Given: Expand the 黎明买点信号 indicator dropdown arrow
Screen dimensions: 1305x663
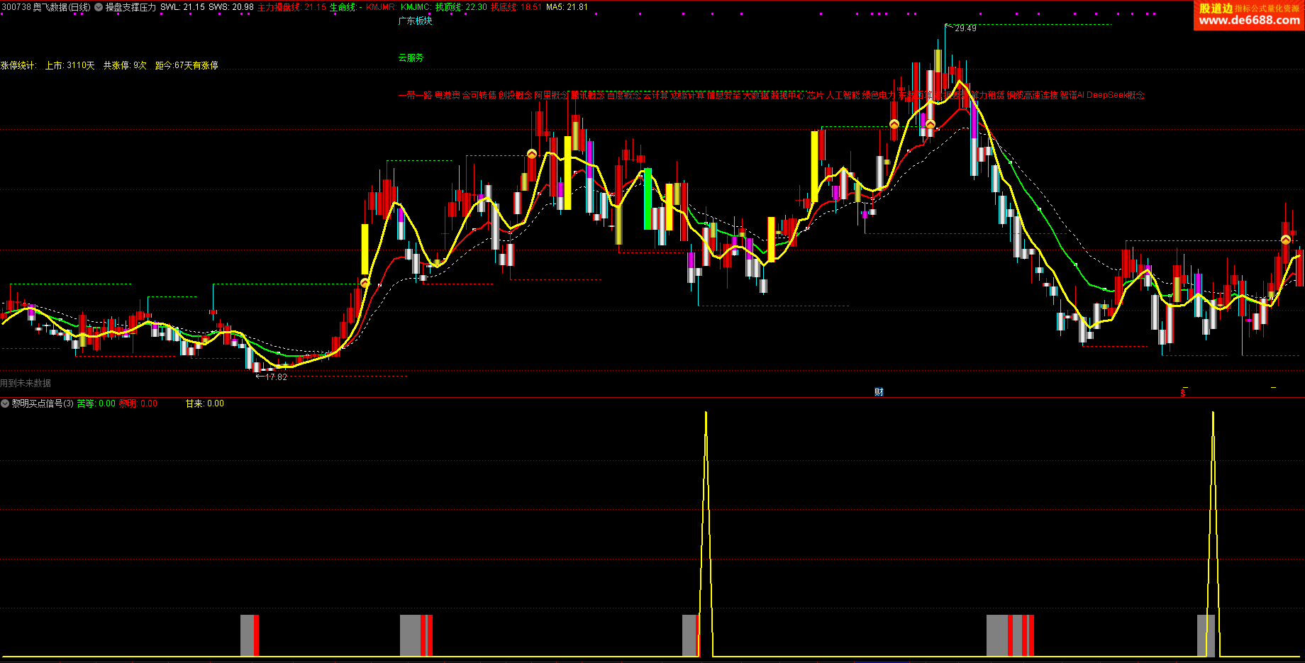Looking at the screenshot, I should [x=5, y=403].
